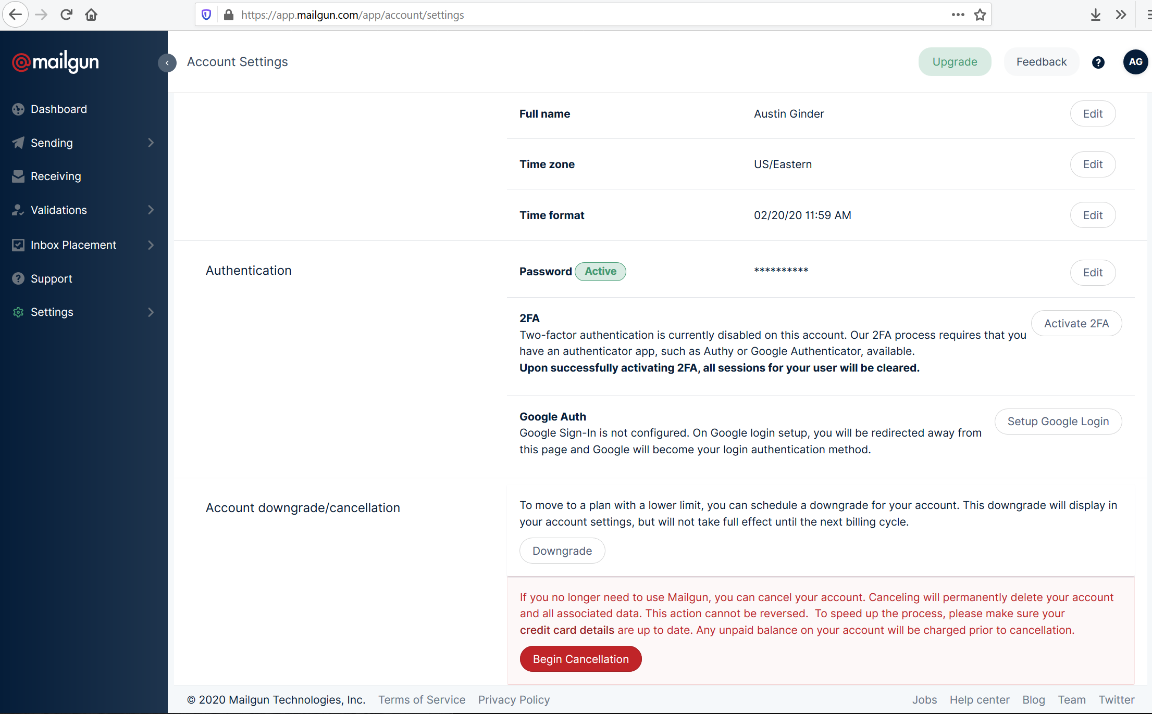The height and width of the screenshot is (714, 1152).
Task: Click the Account downgrade/cancellation heading
Action: pyautogui.click(x=303, y=508)
